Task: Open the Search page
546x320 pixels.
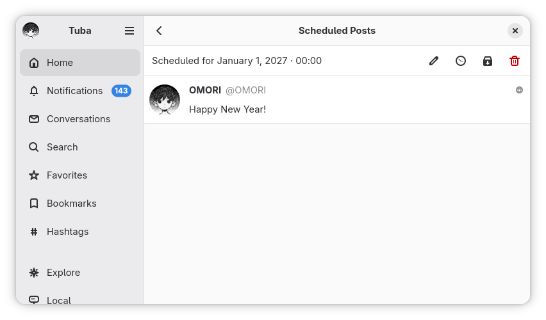Action: (80, 147)
